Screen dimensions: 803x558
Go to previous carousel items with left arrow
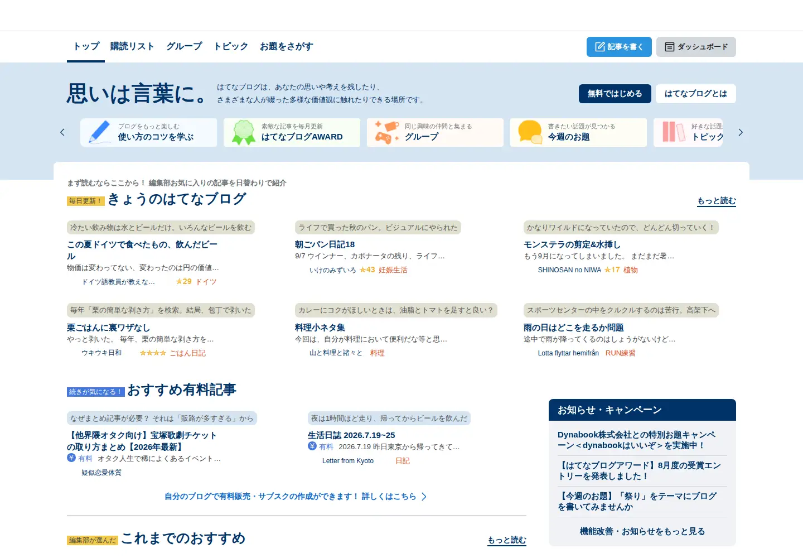click(x=62, y=132)
